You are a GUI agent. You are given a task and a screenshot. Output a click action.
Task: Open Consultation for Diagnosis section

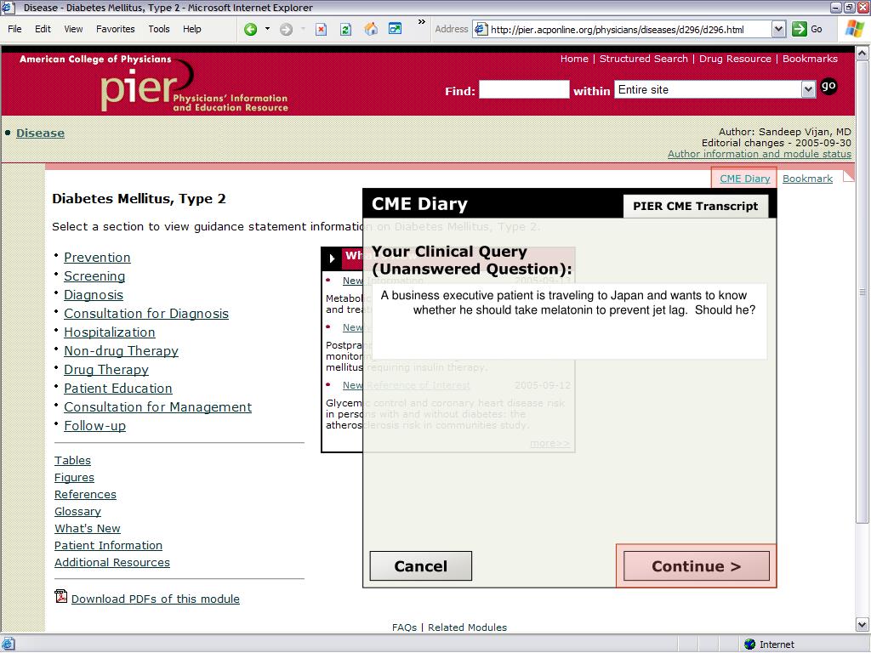click(x=146, y=314)
